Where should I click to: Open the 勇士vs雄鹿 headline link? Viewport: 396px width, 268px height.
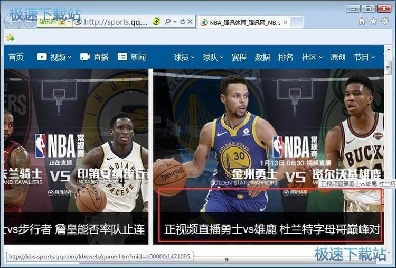(272, 229)
